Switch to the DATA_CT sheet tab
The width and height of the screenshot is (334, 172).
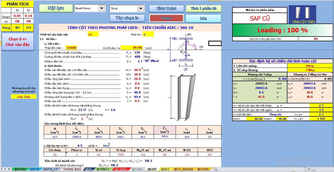51,169
